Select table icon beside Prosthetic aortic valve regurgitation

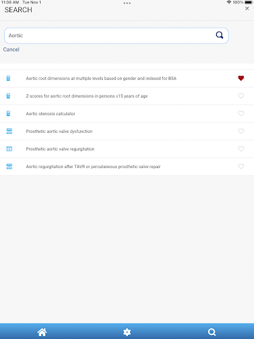coord(9,148)
